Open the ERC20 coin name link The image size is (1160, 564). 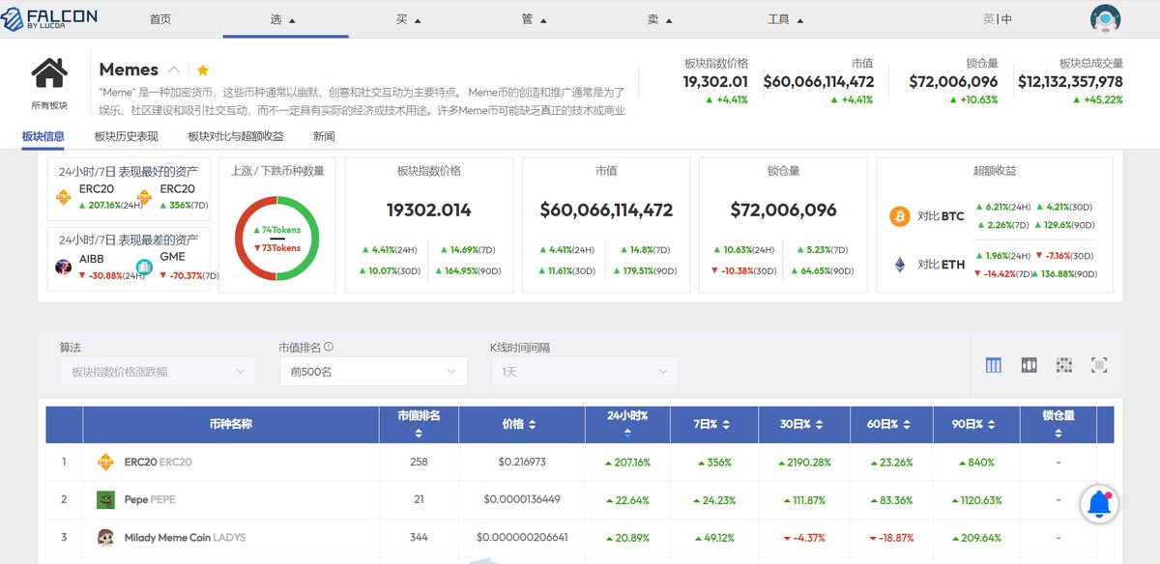158,463
